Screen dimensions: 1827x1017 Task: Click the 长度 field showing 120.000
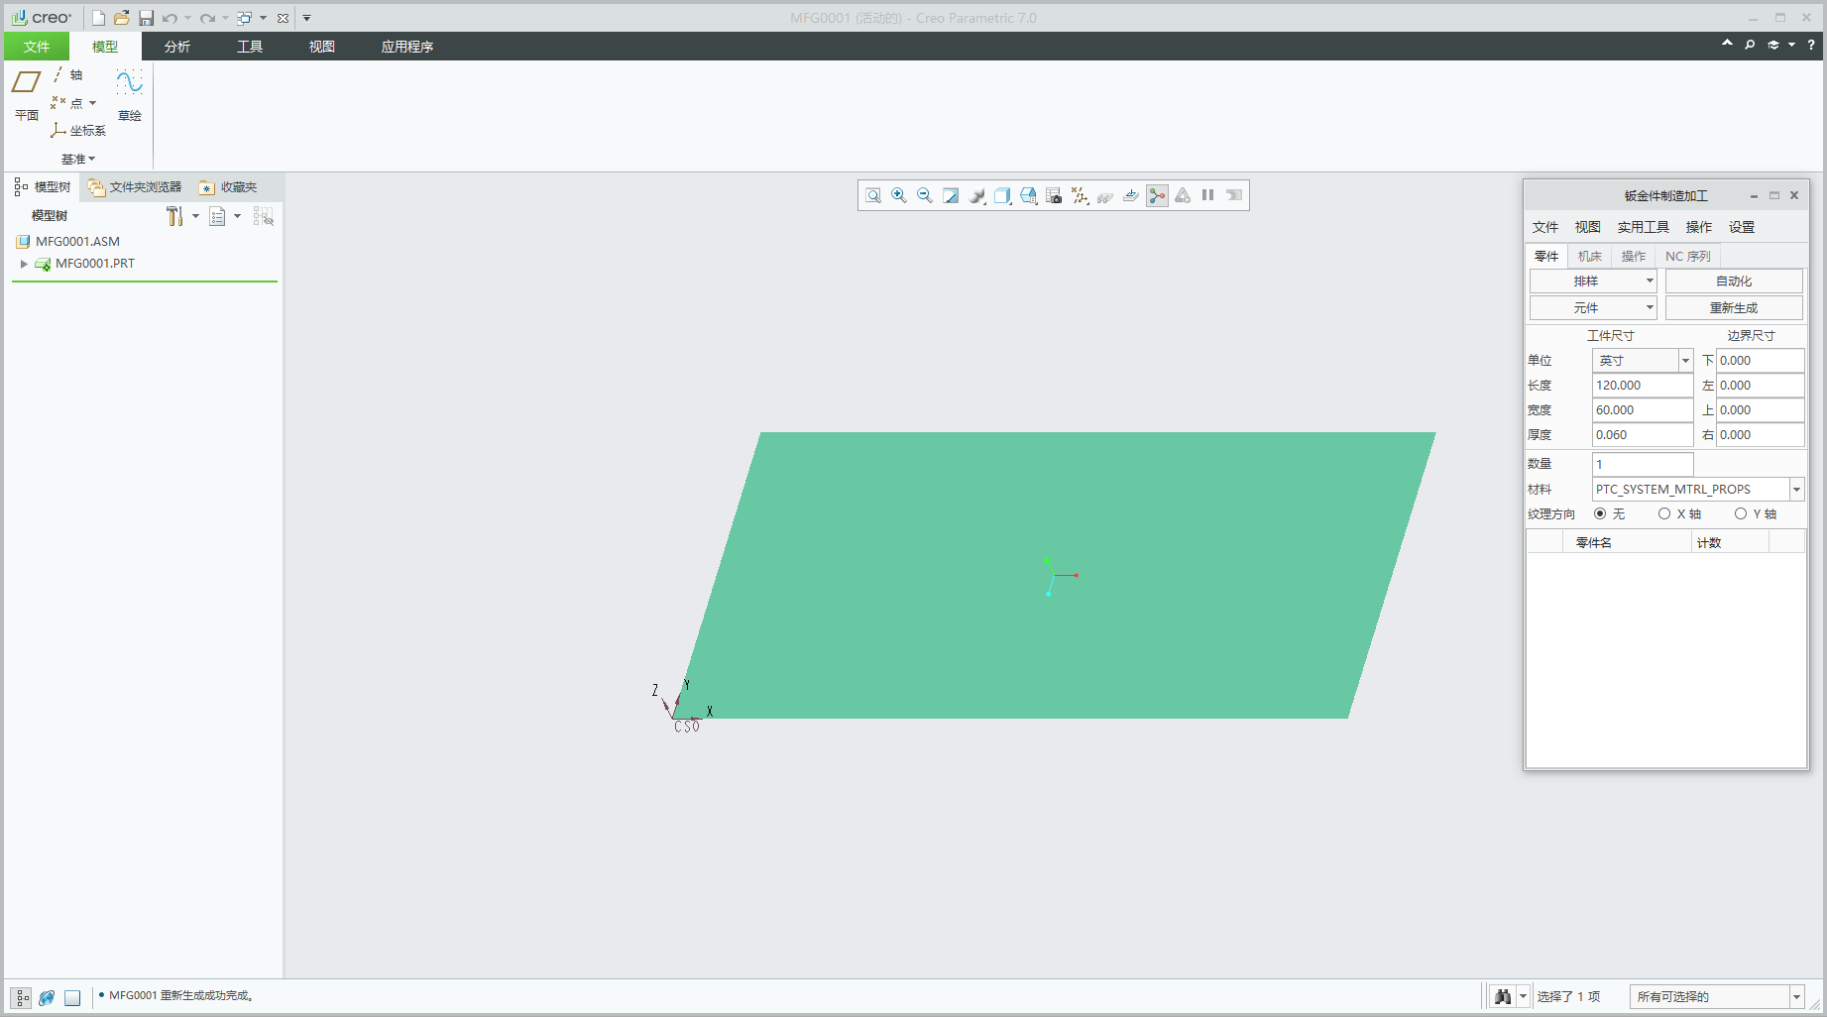pos(1643,386)
